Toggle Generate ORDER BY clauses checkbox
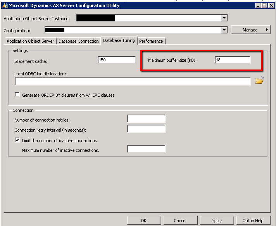Viewport: 276px width, 226px height. [17, 95]
